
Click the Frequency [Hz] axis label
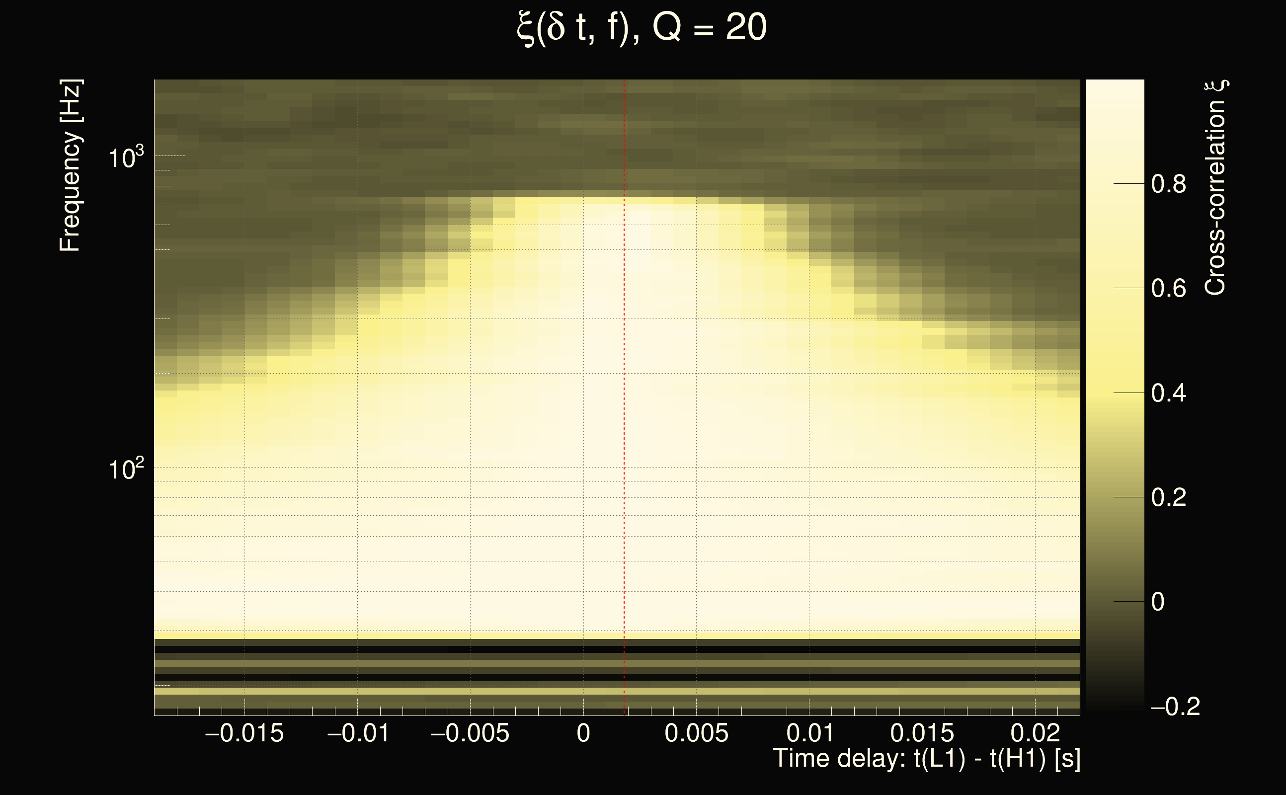[x=70, y=165]
